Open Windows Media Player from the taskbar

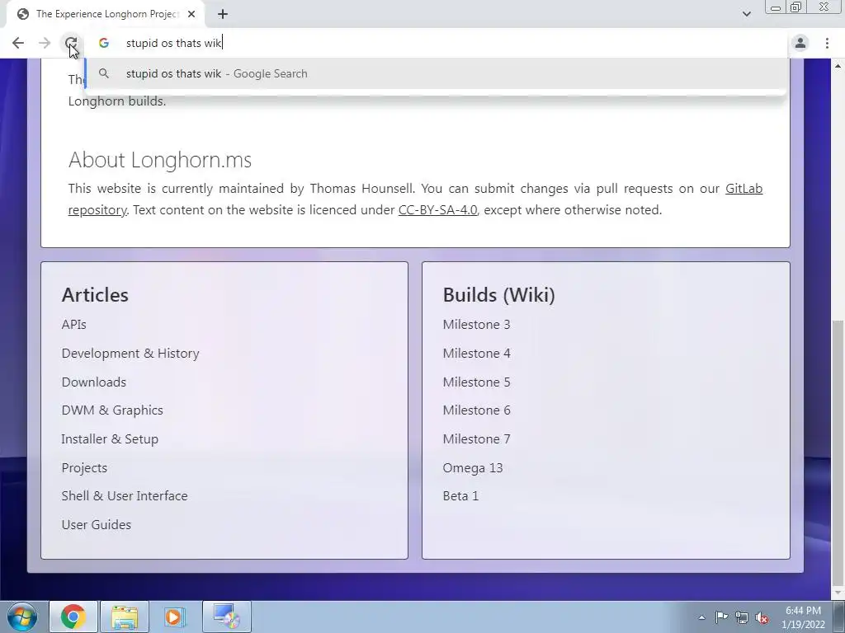tap(174, 617)
